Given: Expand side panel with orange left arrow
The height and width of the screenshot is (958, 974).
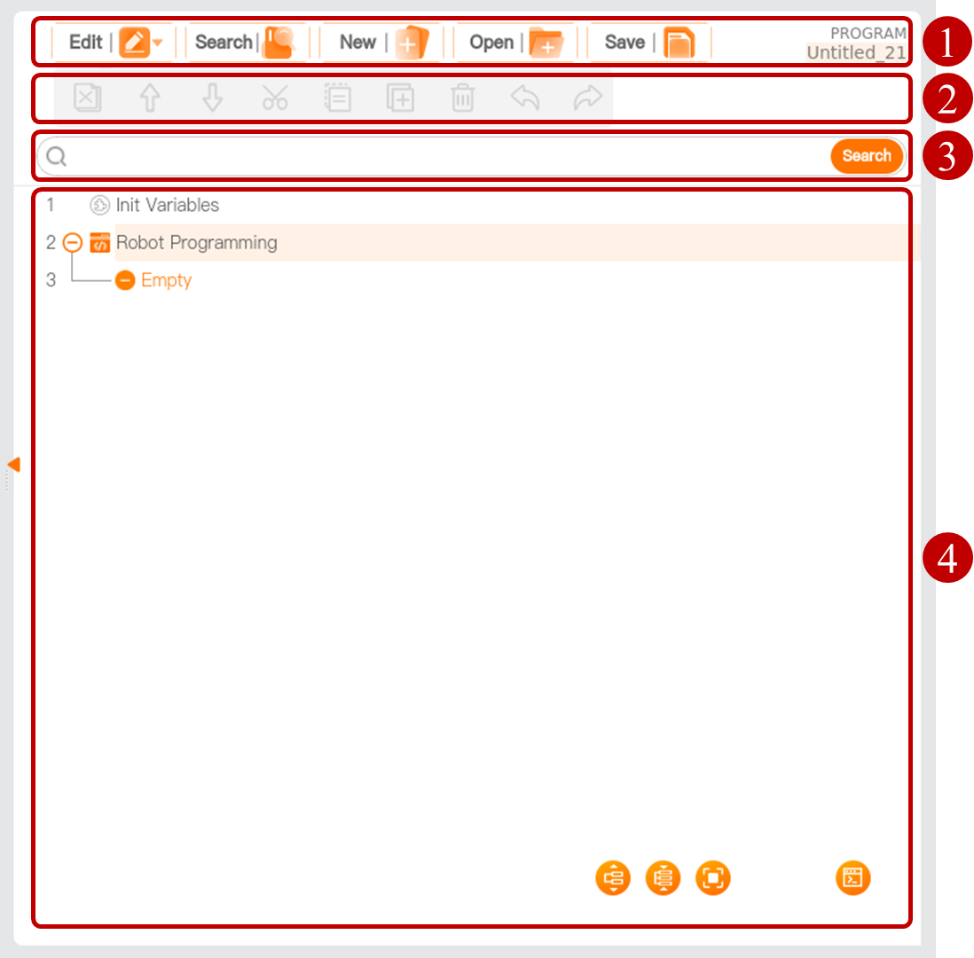Looking at the screenshot, I should pos(13,464).
